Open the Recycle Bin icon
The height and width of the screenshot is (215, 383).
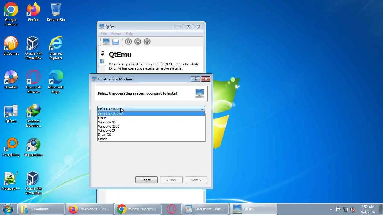56,12
